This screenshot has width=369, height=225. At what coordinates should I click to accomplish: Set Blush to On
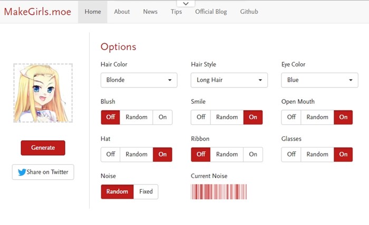[x=162, y=117]
